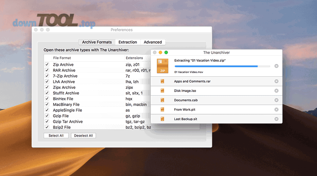The image size is (317, 176).
Task: Toggle the Gzip File checkbox
Action: point(47,116)
